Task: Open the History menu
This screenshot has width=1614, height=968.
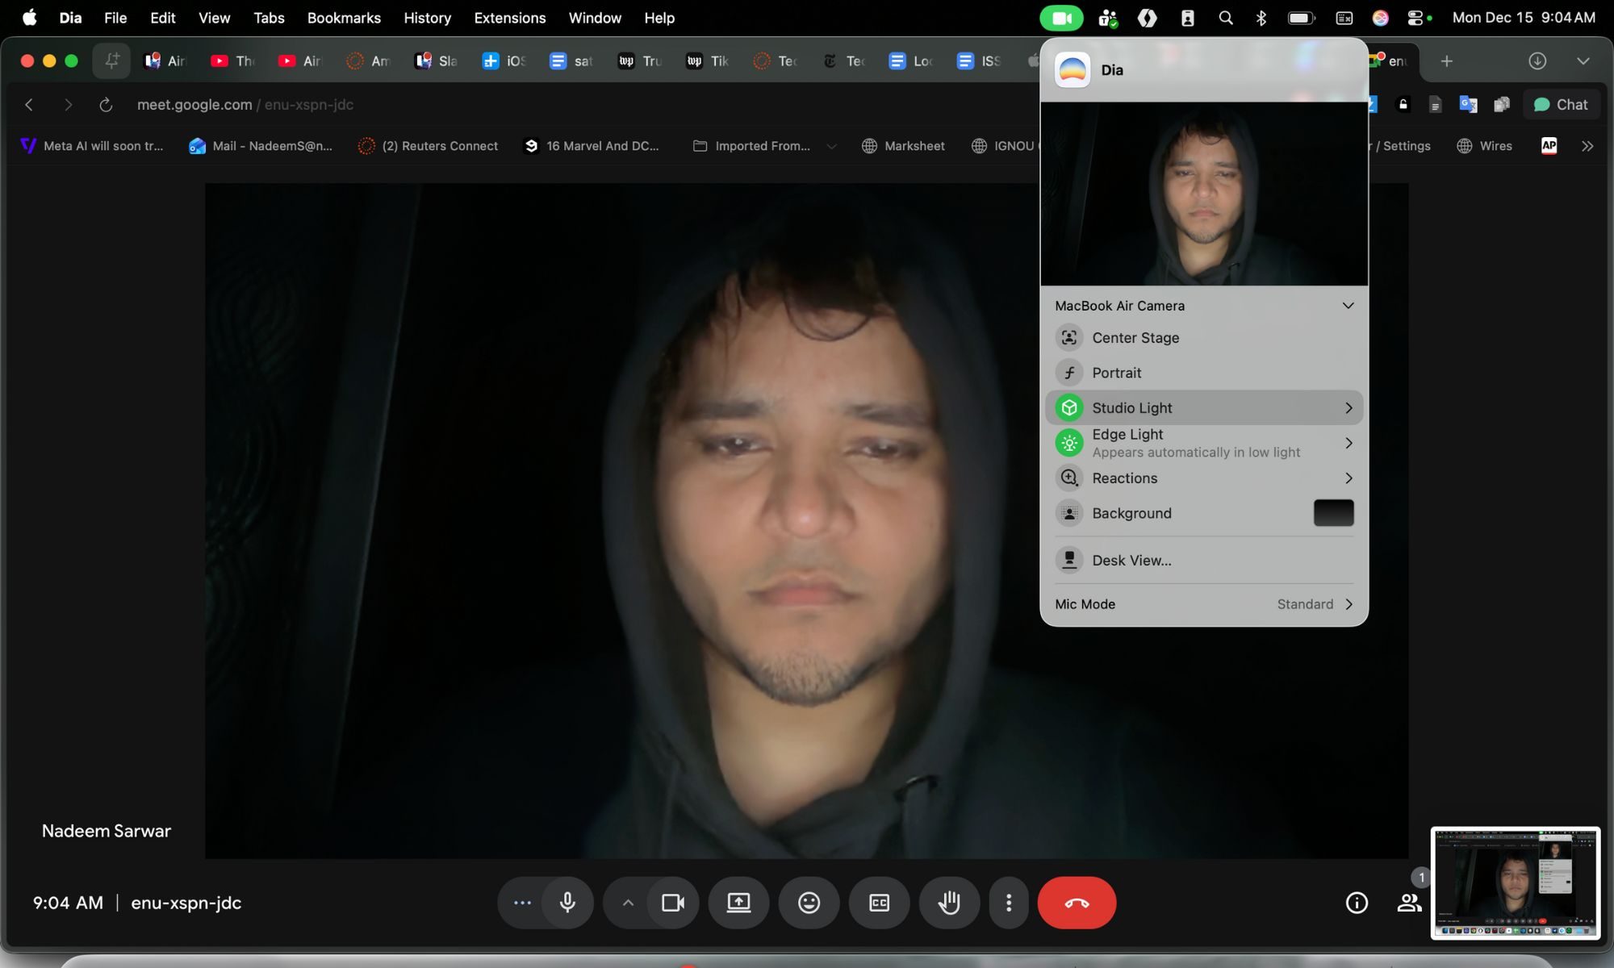Action: point(427,17)
